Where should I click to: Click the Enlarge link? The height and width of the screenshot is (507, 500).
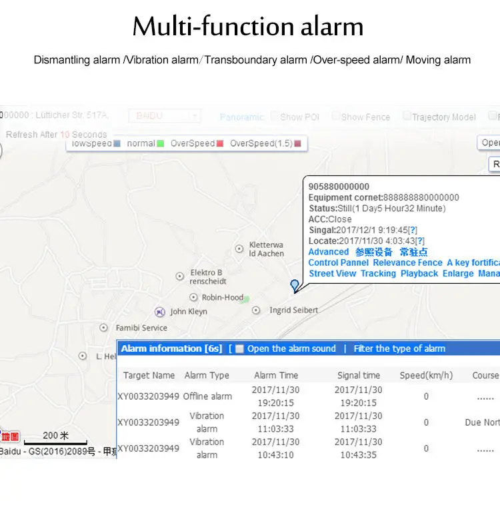[458, 274]
